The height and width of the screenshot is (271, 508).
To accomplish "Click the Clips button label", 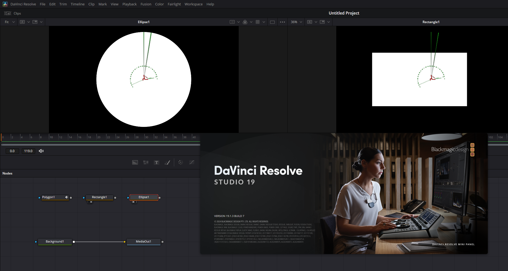I will tap(17, 13).
